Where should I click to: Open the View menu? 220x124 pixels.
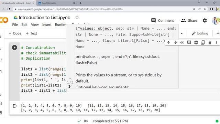(35, 24)
